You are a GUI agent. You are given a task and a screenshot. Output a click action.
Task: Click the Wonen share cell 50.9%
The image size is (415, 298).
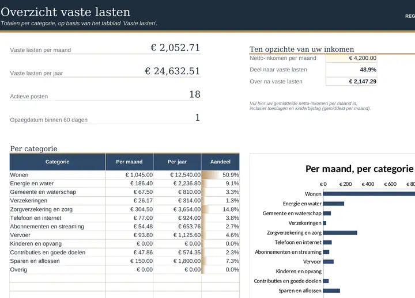coord(220,175)
